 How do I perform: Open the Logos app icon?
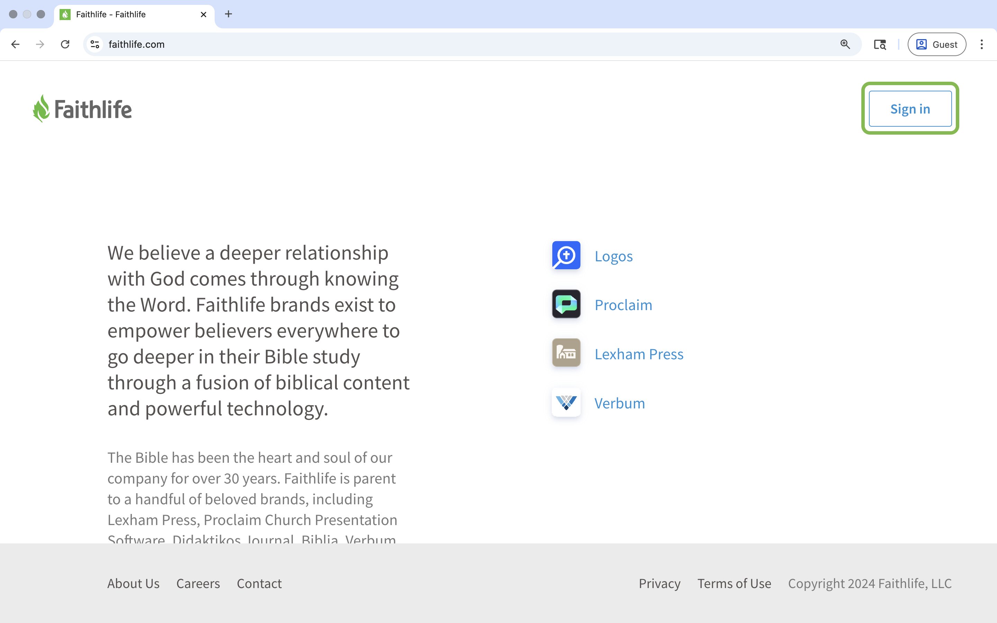click(566, 255)
